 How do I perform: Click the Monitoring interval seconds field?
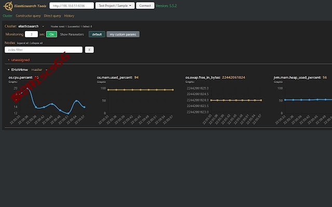(31, 34)
